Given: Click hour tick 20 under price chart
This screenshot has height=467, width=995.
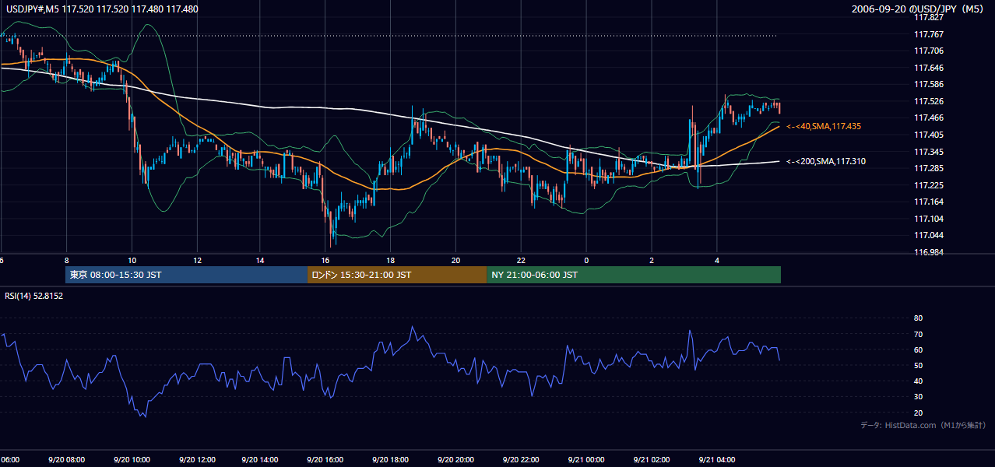Looking at the screenshot, I should tap(456, 260).
